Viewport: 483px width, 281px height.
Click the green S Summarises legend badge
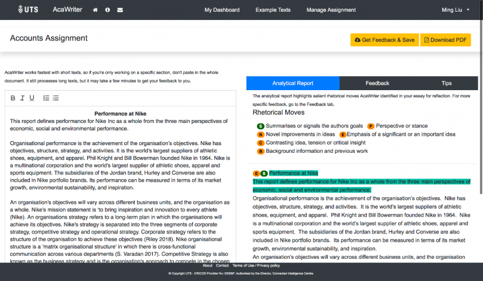click(x=261, y=126)
